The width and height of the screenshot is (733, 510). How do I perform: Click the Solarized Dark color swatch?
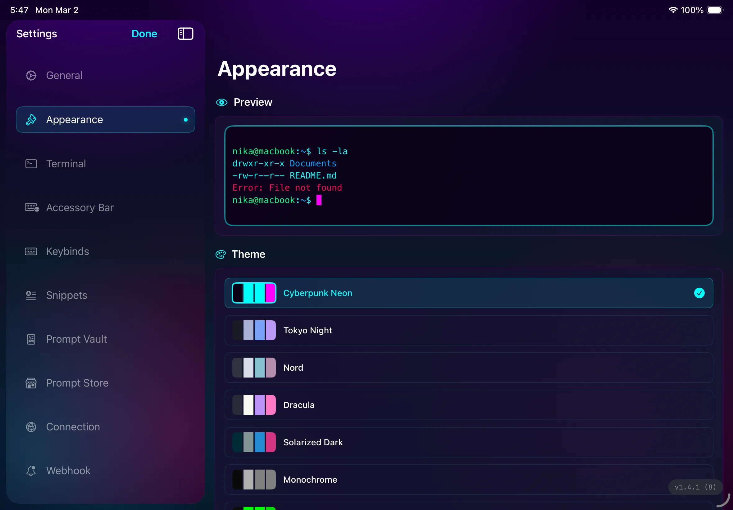254,442
